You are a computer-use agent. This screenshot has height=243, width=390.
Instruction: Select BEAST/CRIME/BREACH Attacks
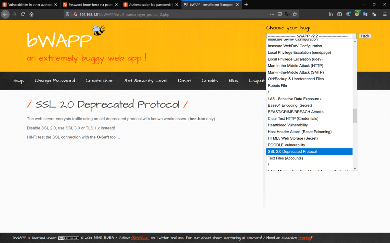pyautogui.click(x=309, y=112)
